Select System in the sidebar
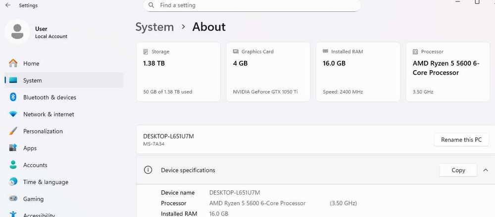 coord(64,80)
